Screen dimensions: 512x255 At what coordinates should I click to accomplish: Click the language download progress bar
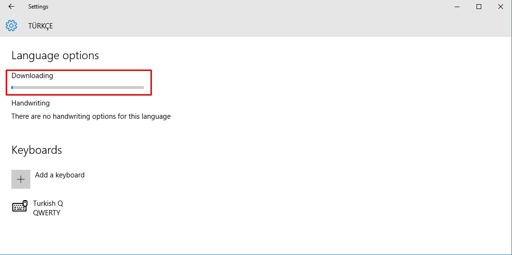(x=78, y=88)
